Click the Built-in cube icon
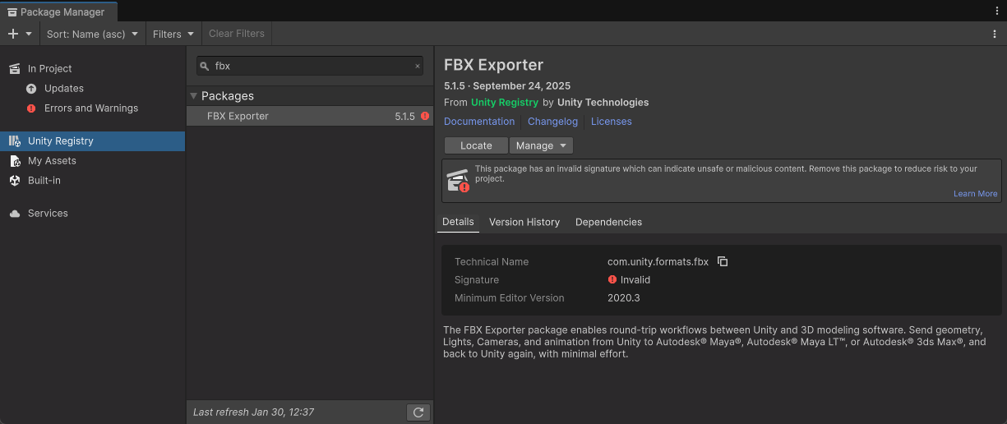This screenshot has width=1007, height=424. 14,180
